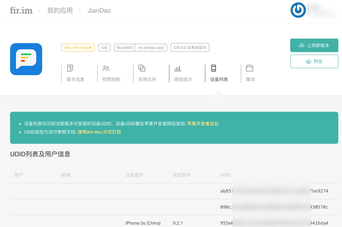The image size is (342, 227).
Task: Click the 集成 box icon
Action: point(250,68)
